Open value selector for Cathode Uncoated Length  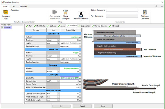pyautogui.click(x=80, y=94)
